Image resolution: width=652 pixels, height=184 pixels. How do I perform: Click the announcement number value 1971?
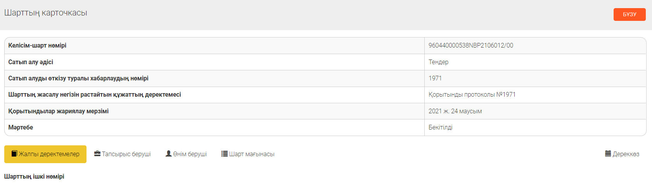435,78
